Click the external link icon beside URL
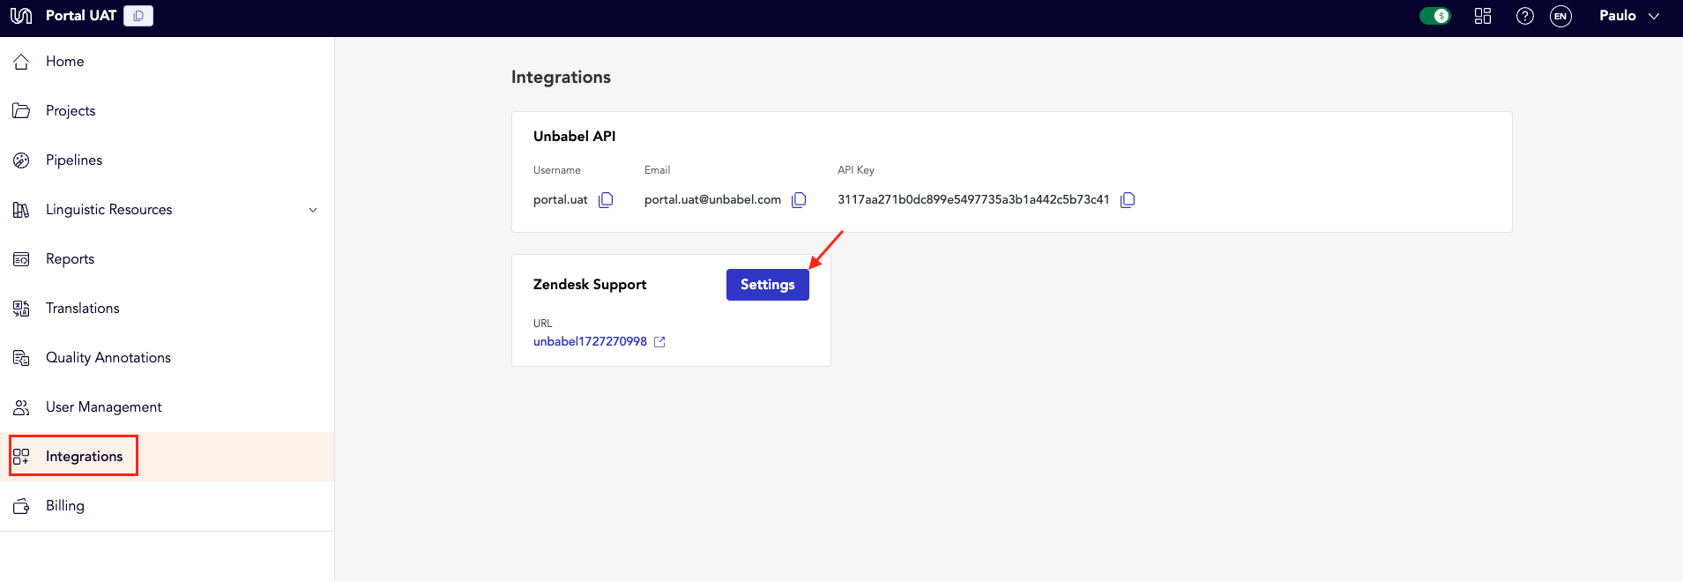 coord(659,342)
